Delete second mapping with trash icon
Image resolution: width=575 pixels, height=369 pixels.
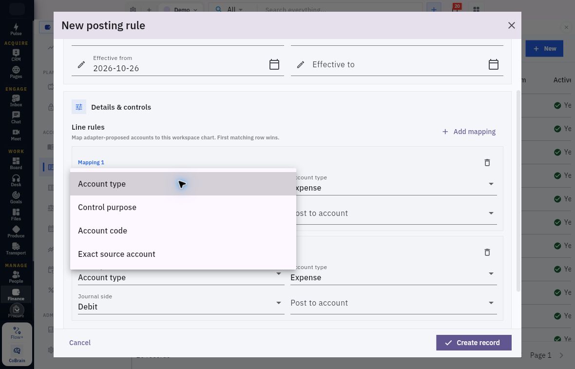487,252
